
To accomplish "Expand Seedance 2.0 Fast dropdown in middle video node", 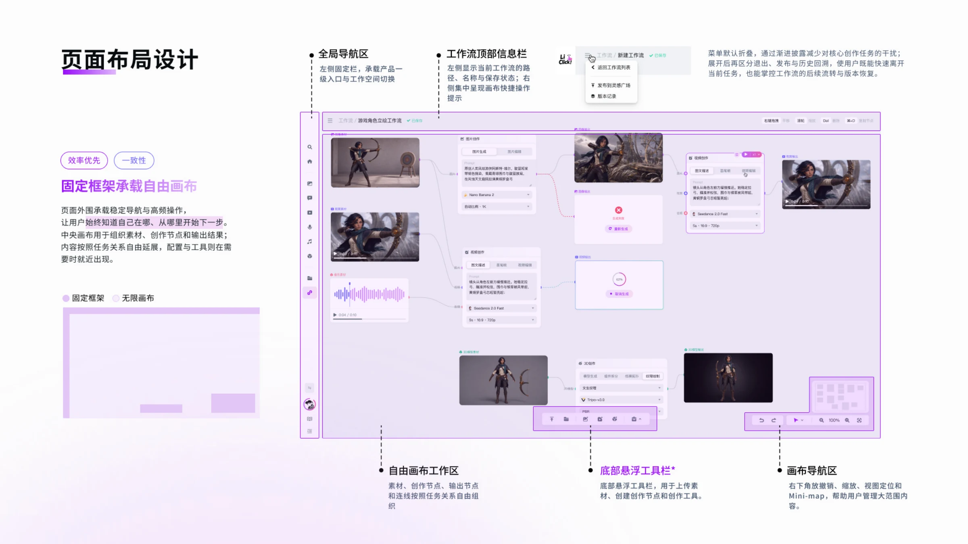I will click(x=501, y=308).
